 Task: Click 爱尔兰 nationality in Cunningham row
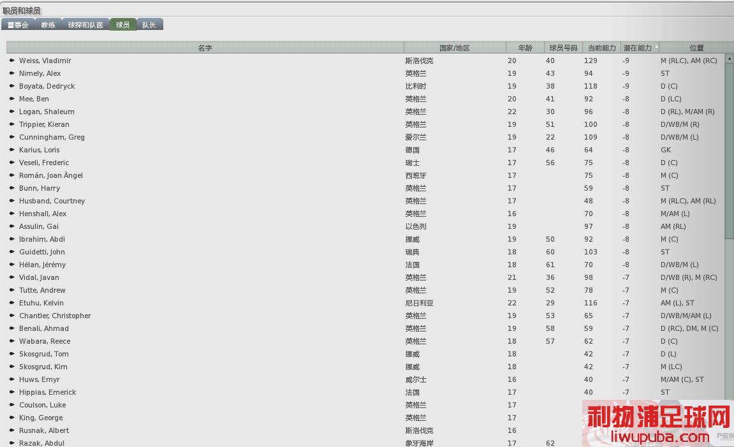pyautogui.click(x=416, y=137)
